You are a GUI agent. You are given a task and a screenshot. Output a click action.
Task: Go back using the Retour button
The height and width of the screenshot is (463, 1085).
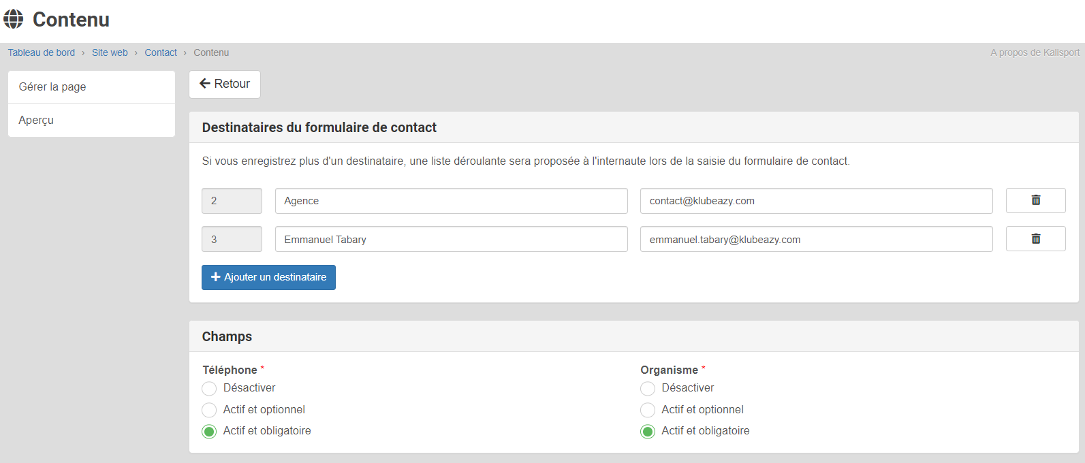(x=225, y=84)
